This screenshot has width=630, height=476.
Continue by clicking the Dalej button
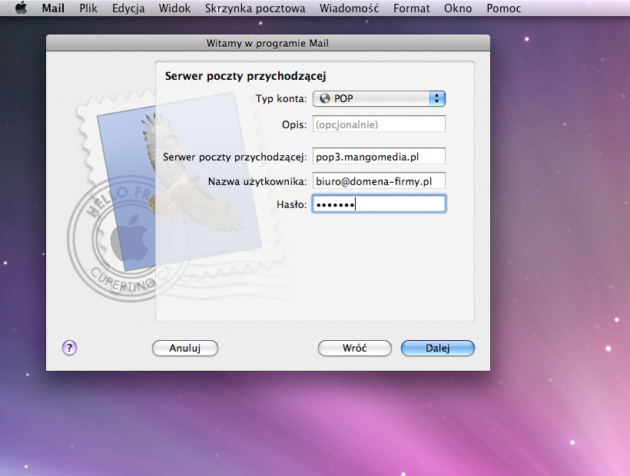pyautogui.click(x=438, y=348)
